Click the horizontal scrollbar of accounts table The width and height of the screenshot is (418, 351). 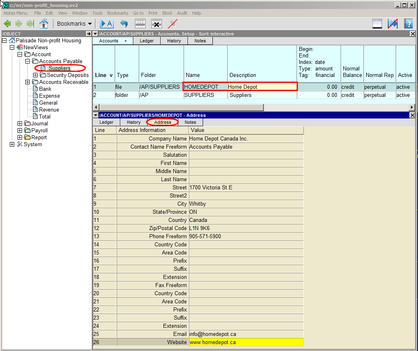tap(179, 107)
